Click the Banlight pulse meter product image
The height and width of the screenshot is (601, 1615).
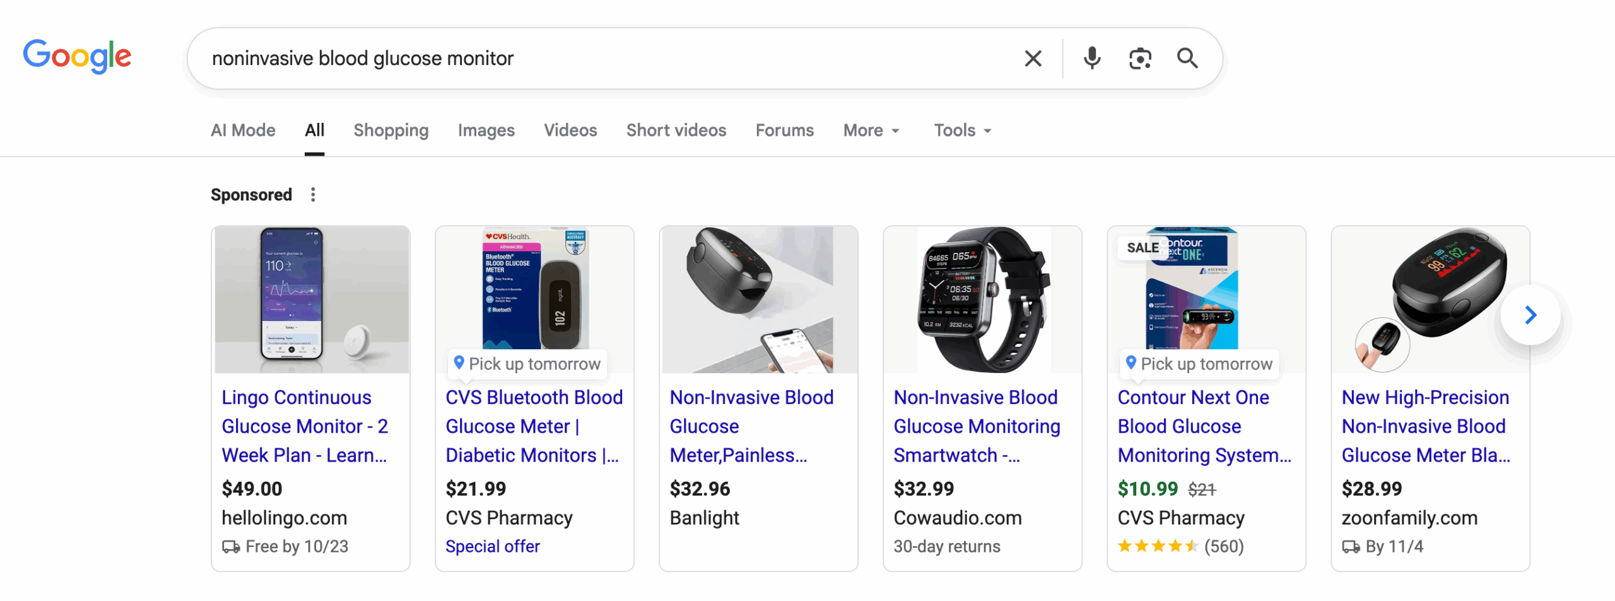point(758,300)
